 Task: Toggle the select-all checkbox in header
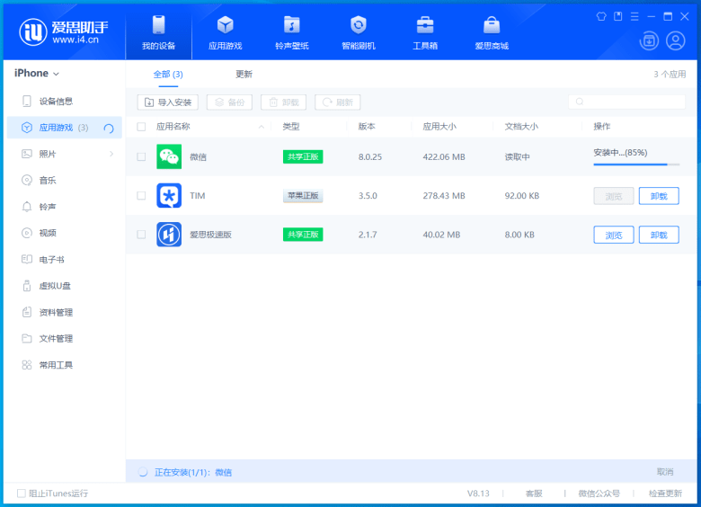tap(141, 127)
